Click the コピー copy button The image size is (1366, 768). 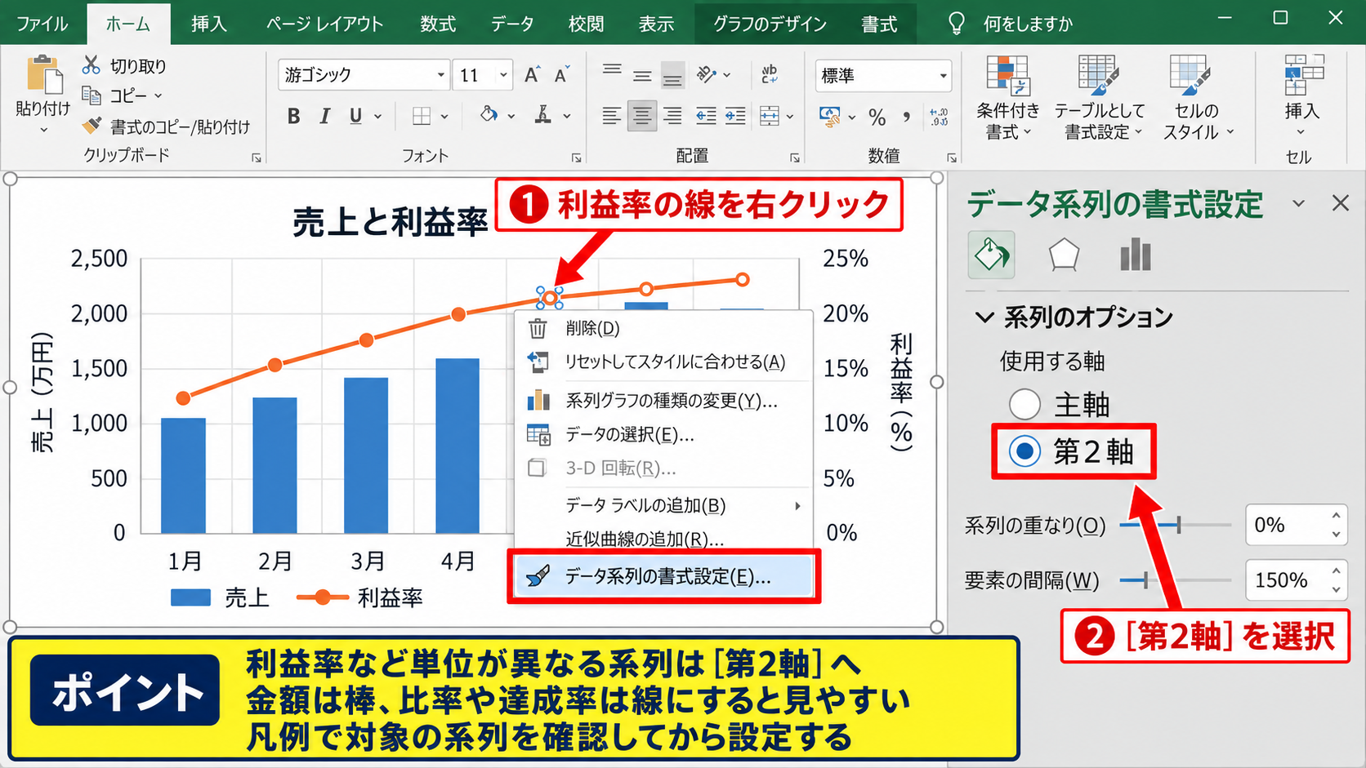pyautogui.click(x=123, y=96)
